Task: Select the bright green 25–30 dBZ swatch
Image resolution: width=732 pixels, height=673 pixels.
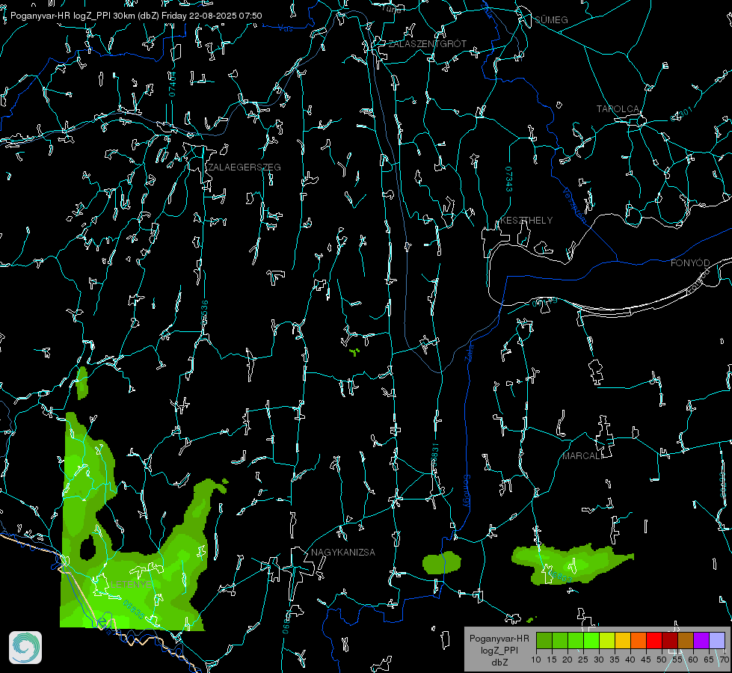Action: [591, 640]
